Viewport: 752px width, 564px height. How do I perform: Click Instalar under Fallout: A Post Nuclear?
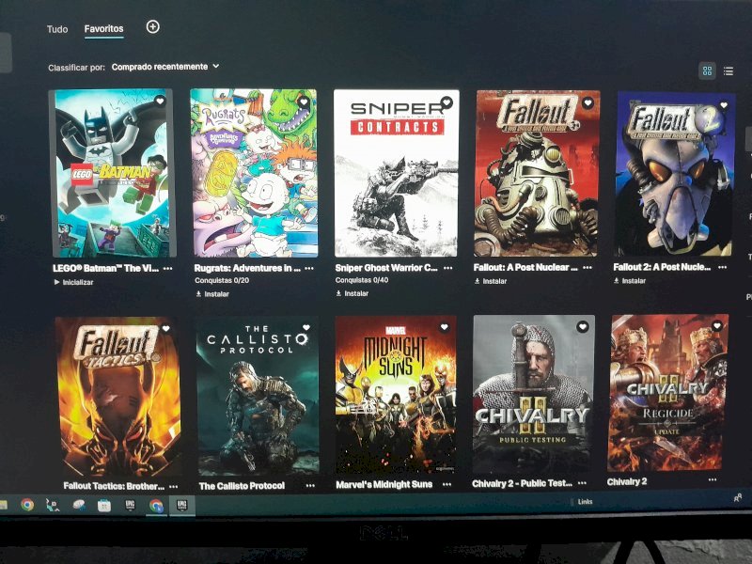point(490,281)
